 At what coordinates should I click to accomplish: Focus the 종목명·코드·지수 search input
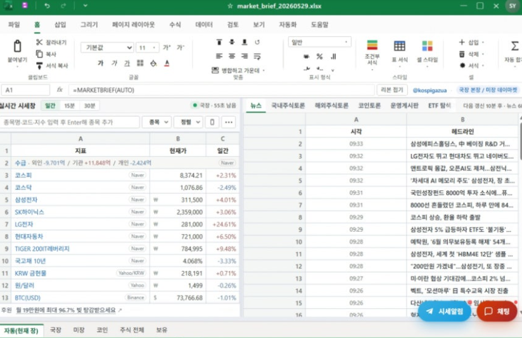point(70,122)
